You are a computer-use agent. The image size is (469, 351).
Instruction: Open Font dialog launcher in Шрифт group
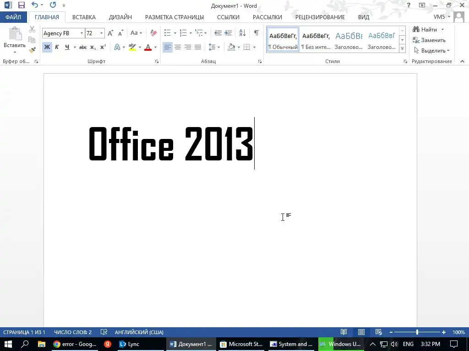click(x=157, y=62)
